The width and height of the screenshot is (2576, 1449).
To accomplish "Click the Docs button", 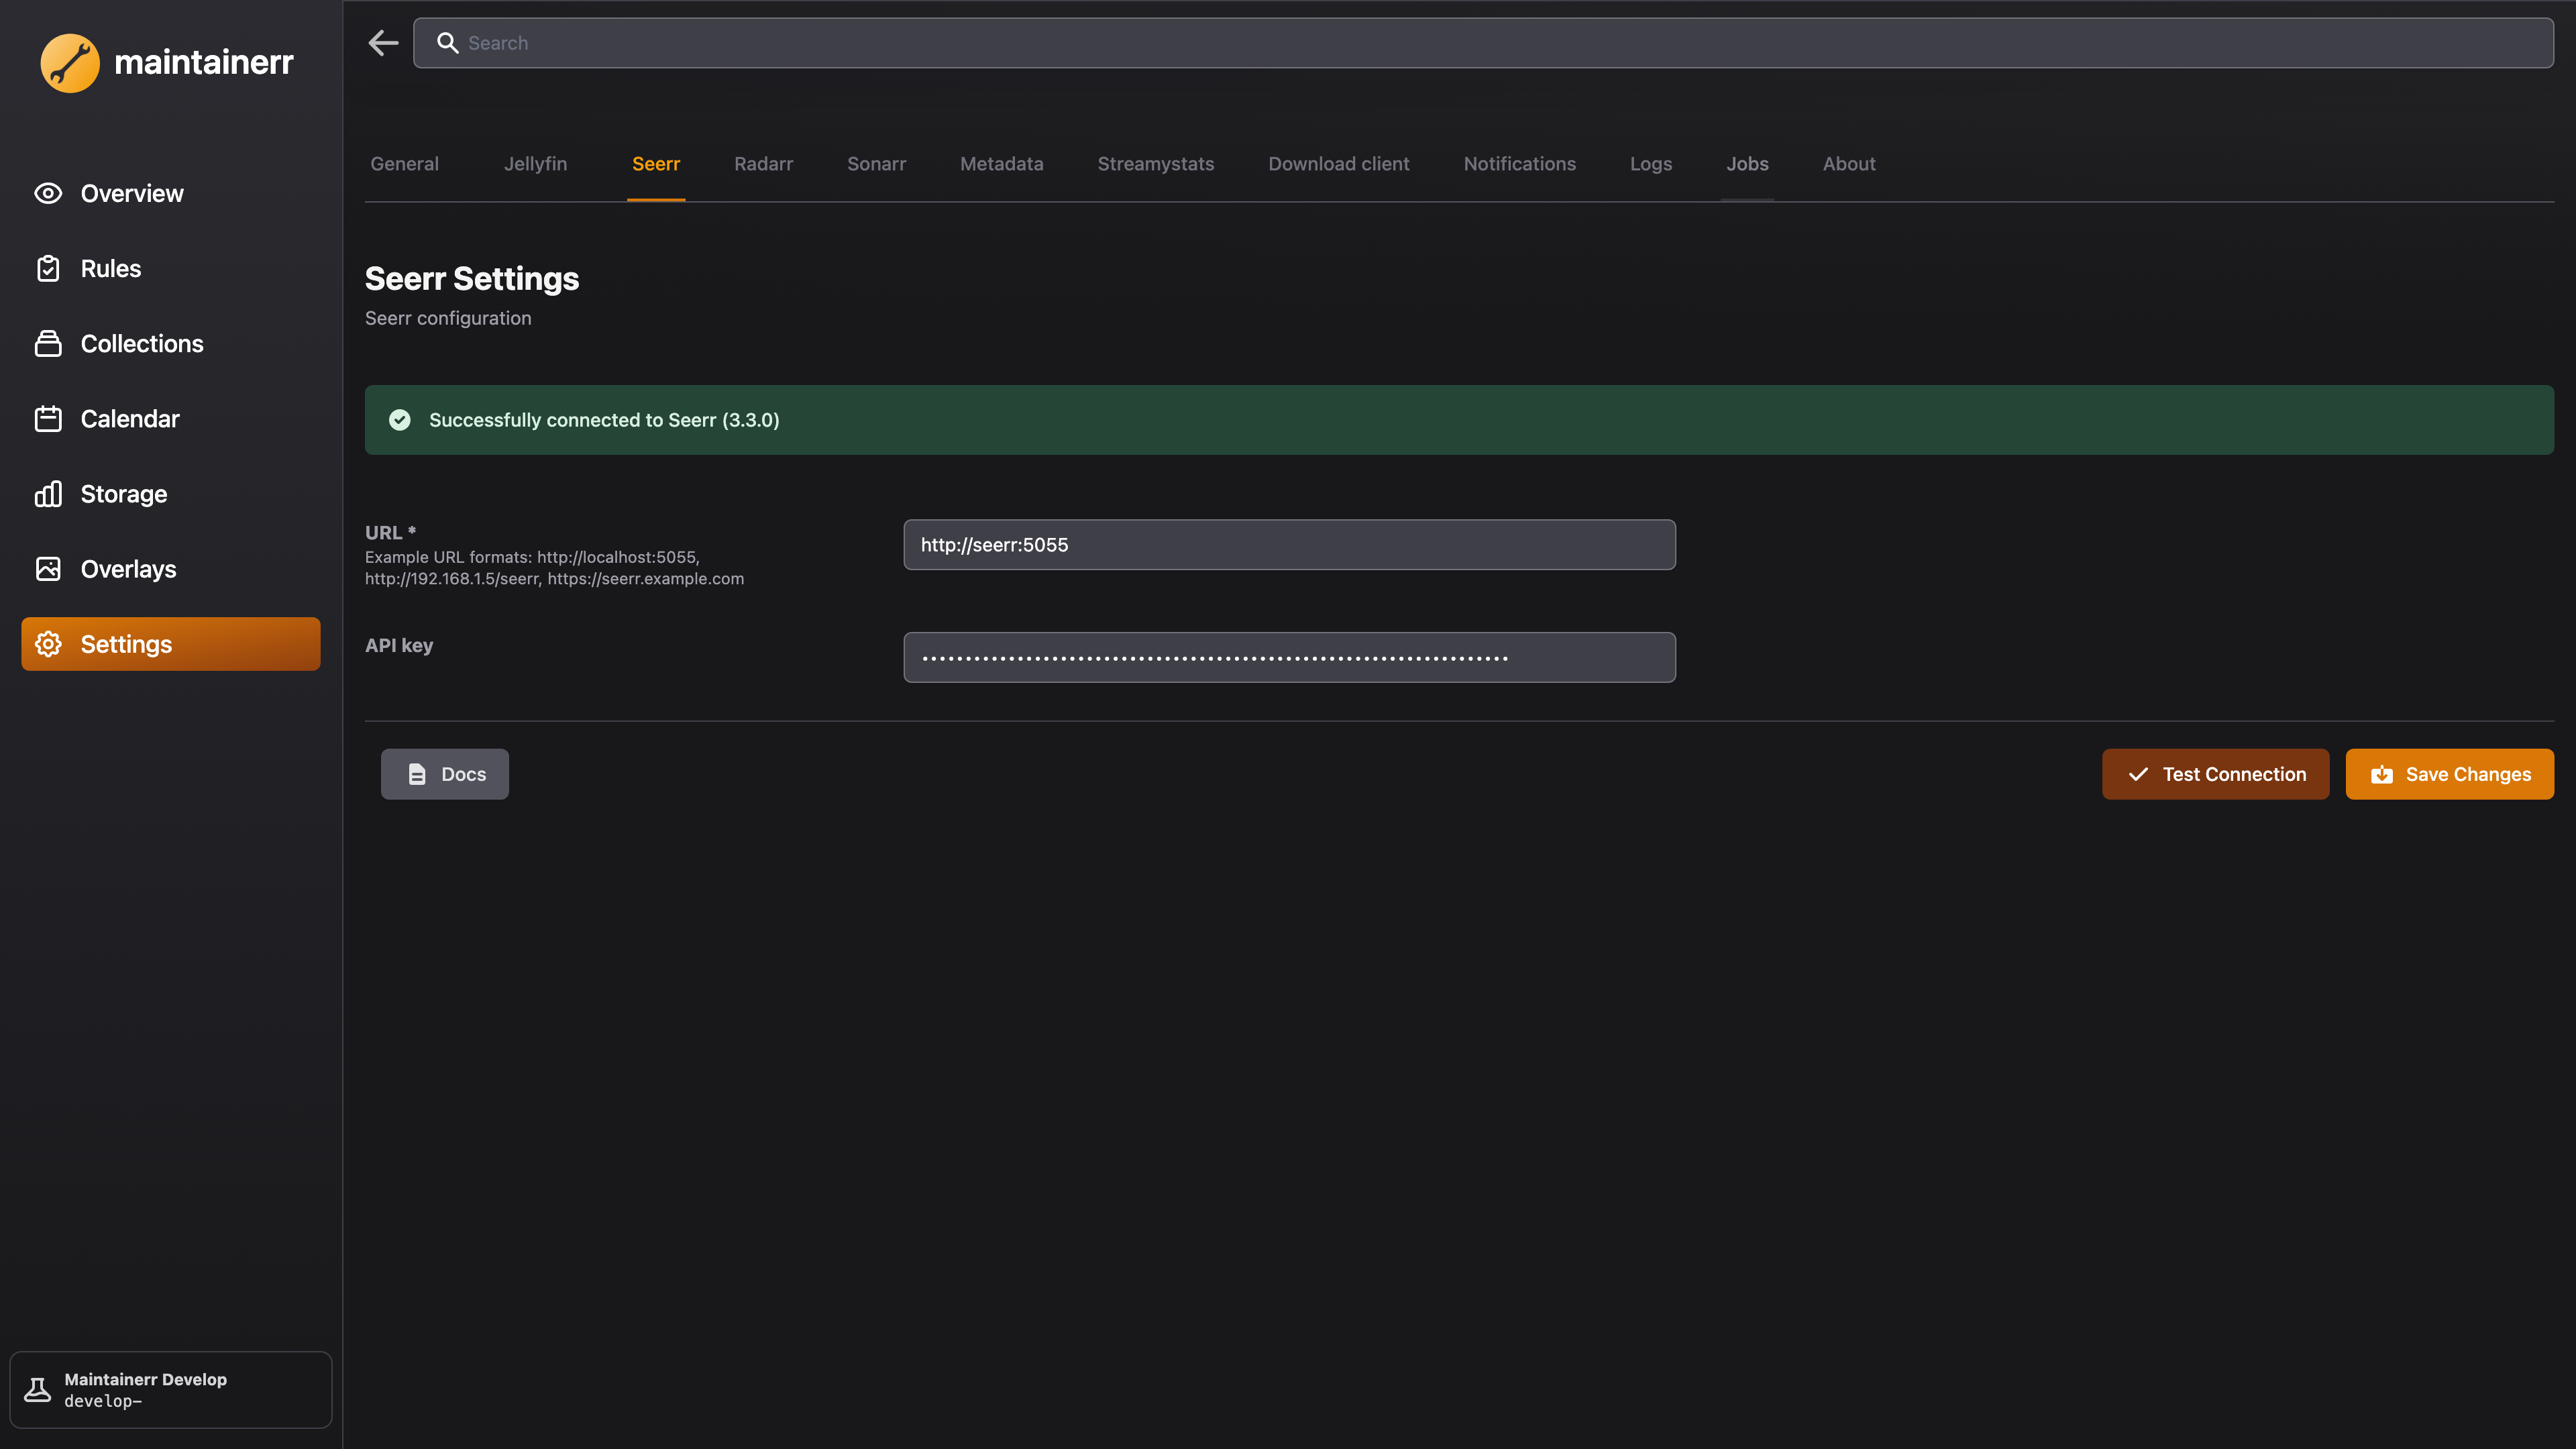I will (444, 774).
